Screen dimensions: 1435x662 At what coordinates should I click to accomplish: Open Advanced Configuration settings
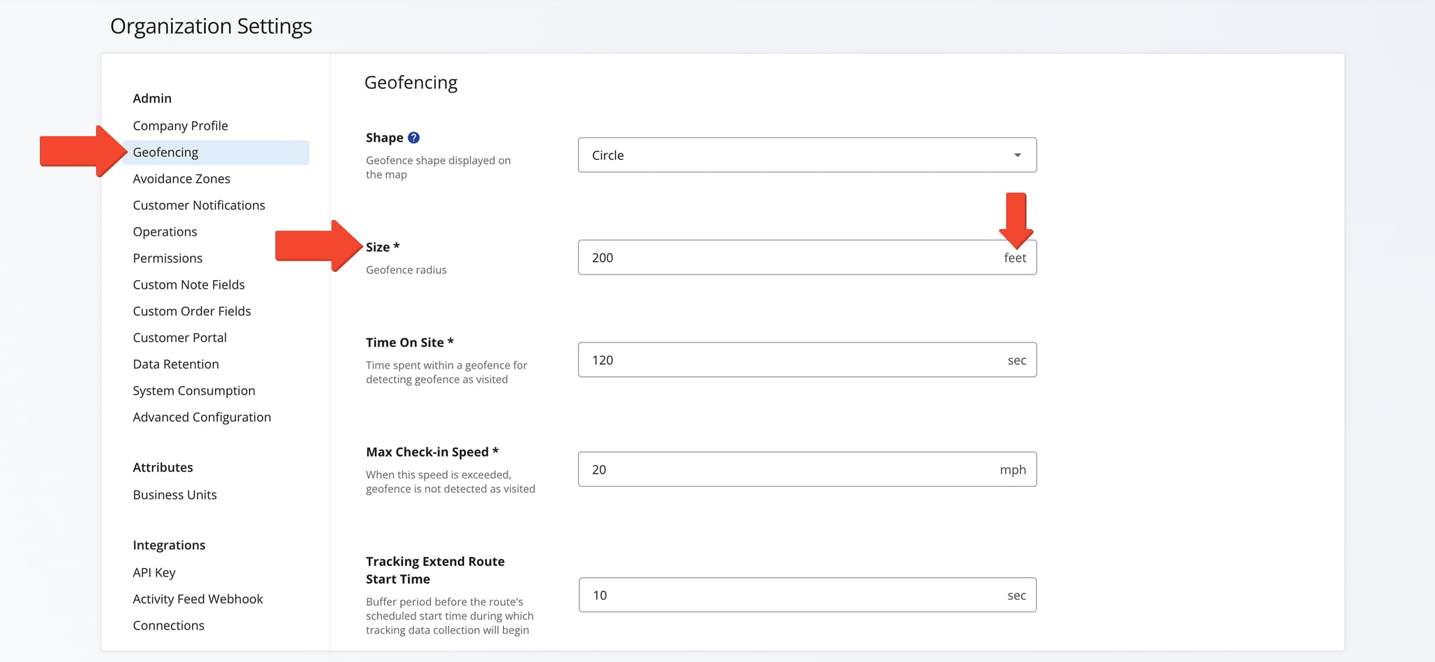click(202, 418)
